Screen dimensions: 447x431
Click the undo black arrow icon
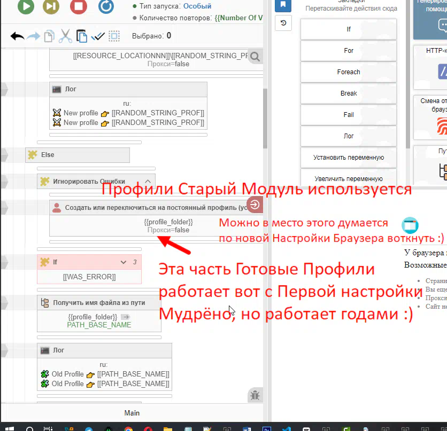click(17, 36)
